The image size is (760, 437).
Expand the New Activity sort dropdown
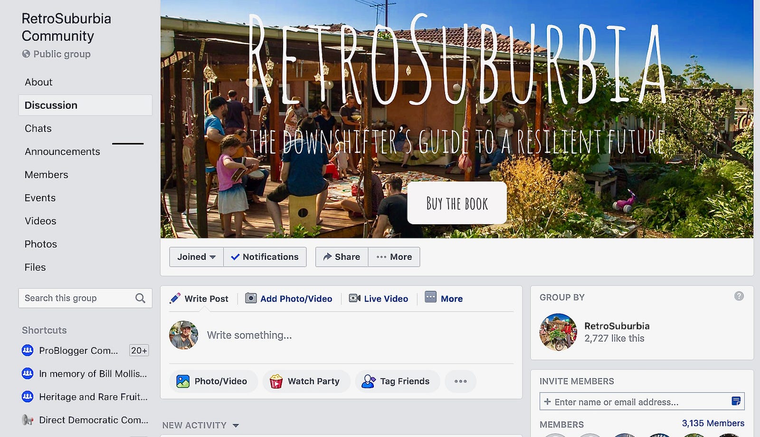[236, 426]
